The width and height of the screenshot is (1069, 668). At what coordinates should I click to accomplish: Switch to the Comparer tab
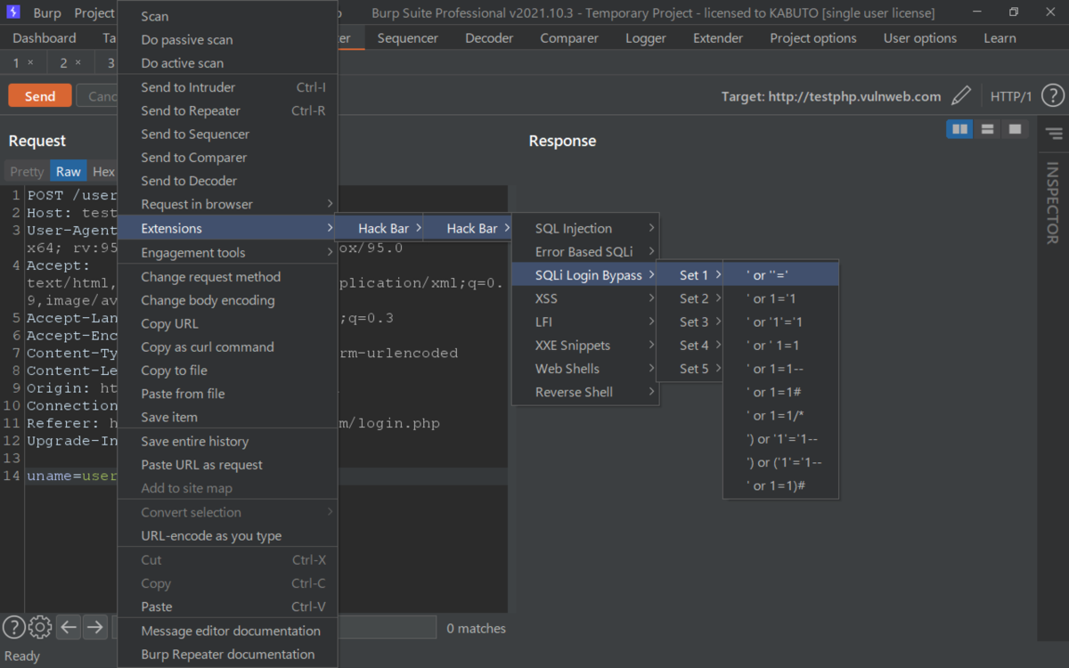[569, 38]
